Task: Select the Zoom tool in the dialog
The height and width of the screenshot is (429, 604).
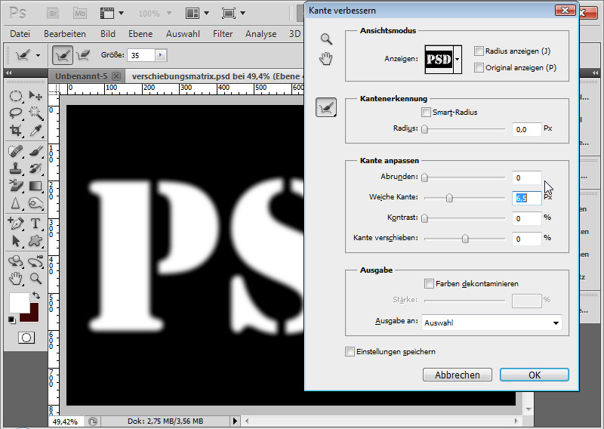Action: point(326,39)
